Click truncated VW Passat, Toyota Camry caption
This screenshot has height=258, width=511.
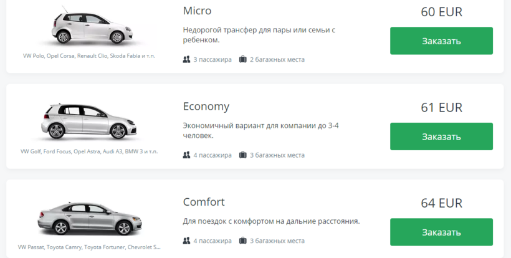coord(89,247)
